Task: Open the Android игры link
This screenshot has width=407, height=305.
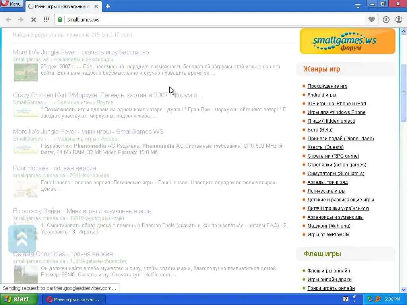Action: [x=322, y=95]
